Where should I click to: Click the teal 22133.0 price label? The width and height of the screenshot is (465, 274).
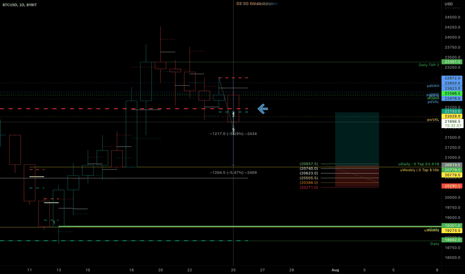click(x=452, y=112)
